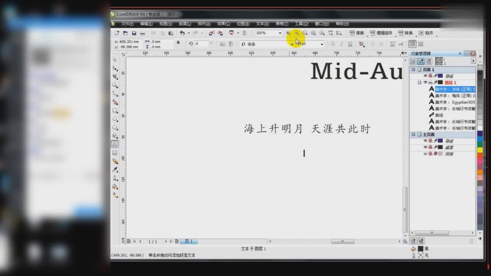
Task: Click the Zoom Out magnifier icon
Action: (297, 33)
